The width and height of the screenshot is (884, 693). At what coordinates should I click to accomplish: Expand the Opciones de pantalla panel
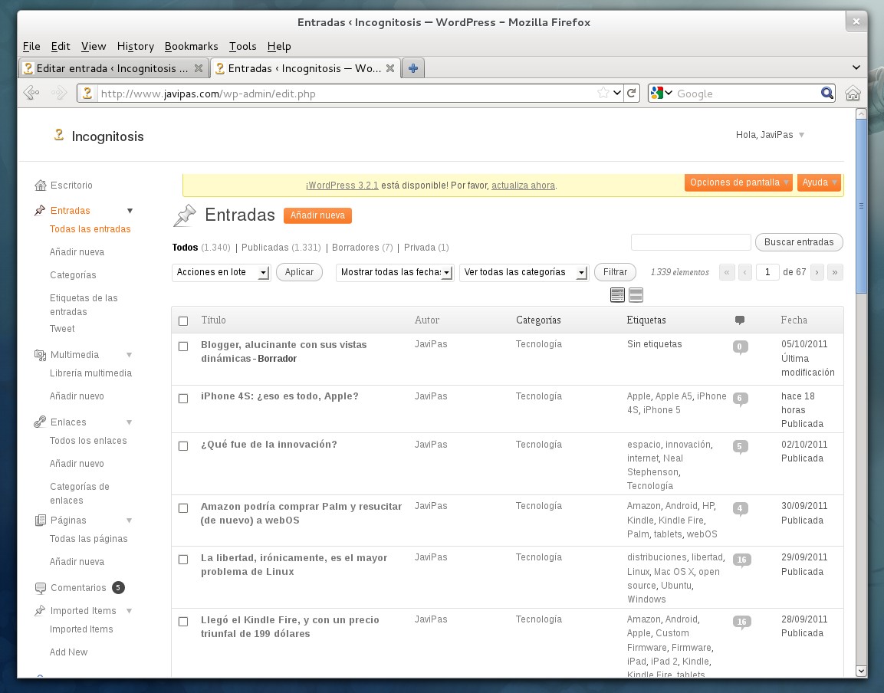tap(738, 182)
